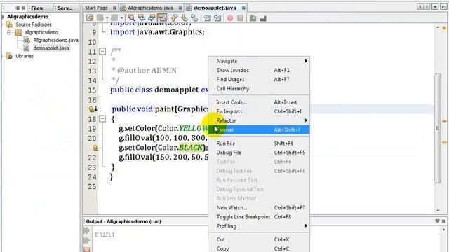Click Toggle Bookmark icon in editor toolbar
Image resolution: width=449 pixels, height=252 pixels.
click(194, 18)
